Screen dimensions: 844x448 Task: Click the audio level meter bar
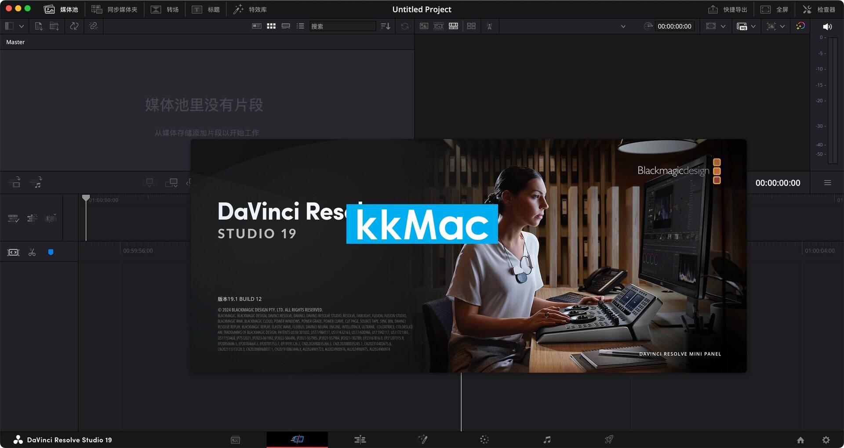click(x=833, y=101)
